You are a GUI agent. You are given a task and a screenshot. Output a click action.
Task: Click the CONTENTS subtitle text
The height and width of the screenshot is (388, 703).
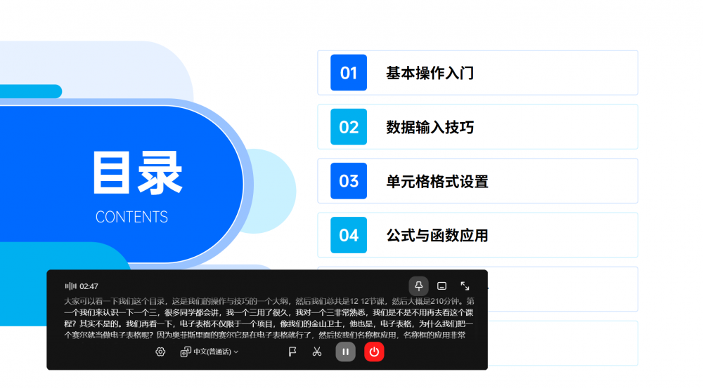(132, 217)
